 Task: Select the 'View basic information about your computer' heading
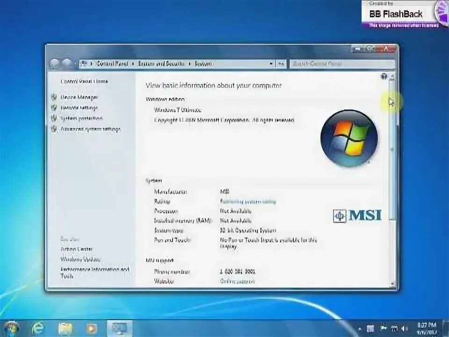(214, 85)
